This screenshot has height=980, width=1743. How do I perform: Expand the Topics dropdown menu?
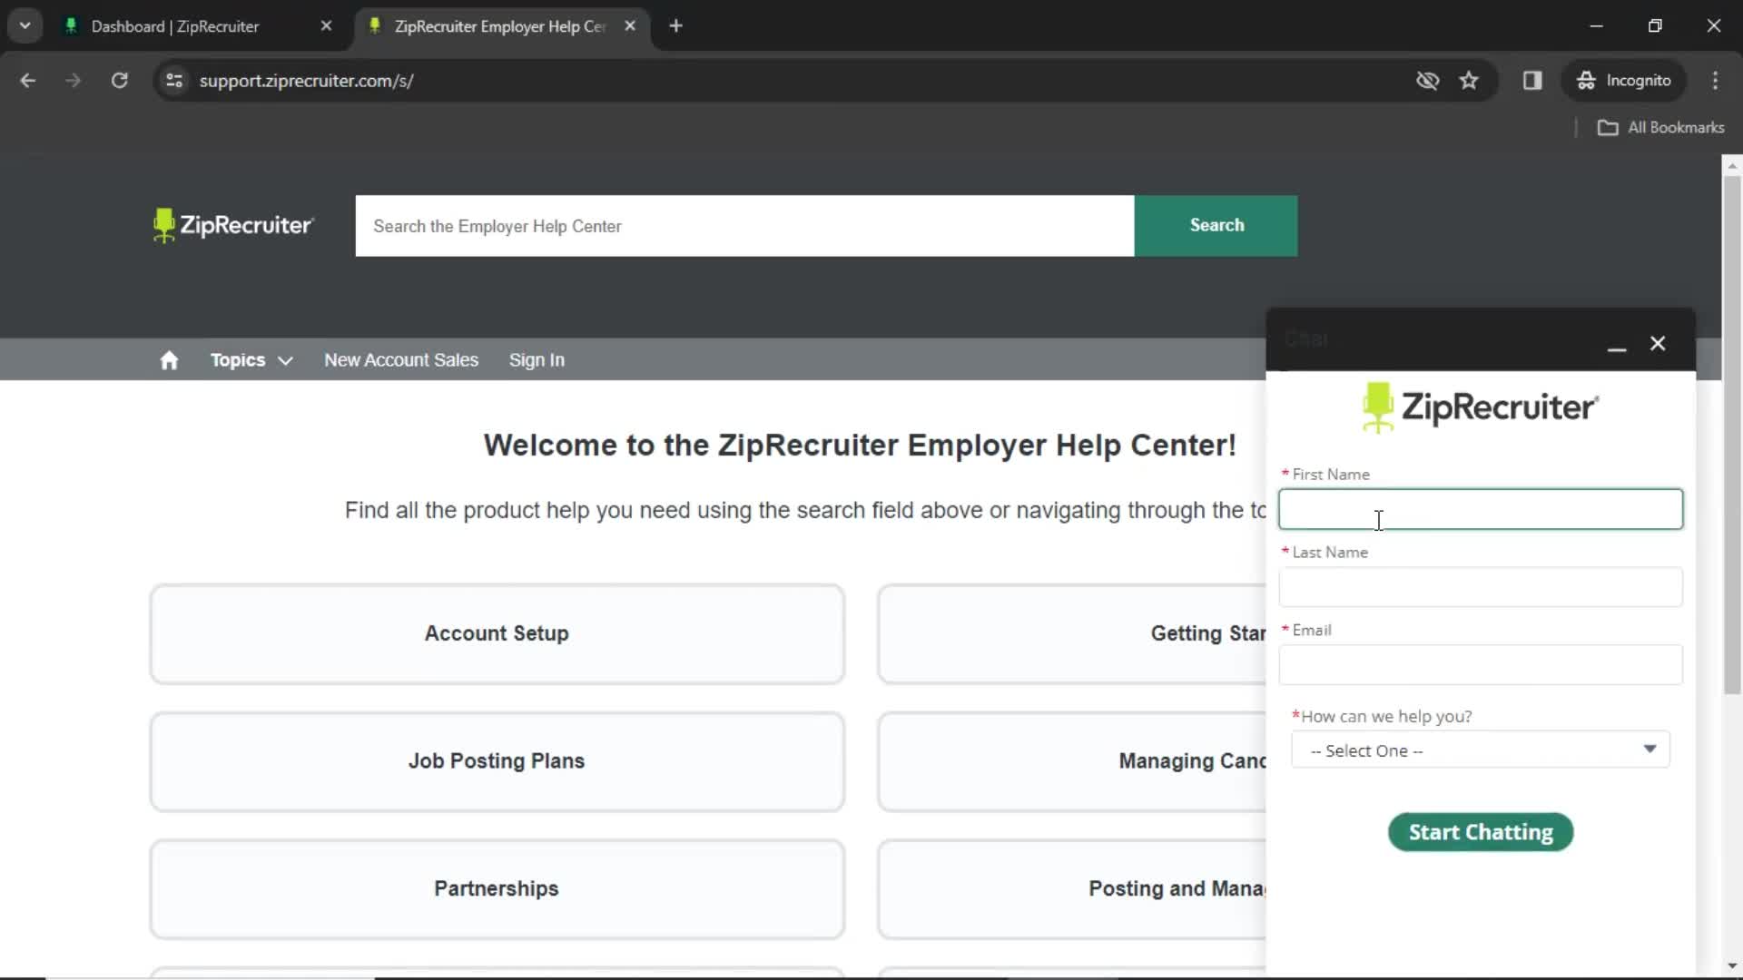[x=248, y=360]
